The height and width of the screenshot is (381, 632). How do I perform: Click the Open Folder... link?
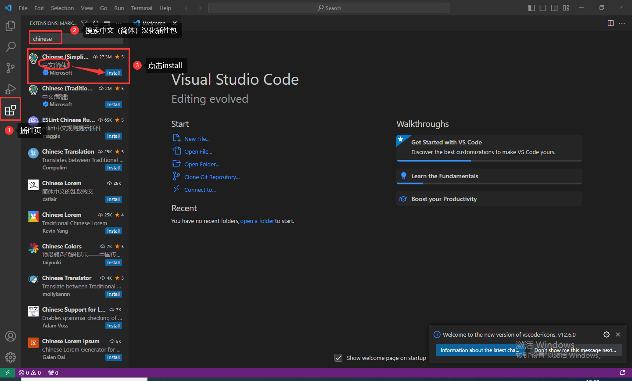click(x=202, y=164)
